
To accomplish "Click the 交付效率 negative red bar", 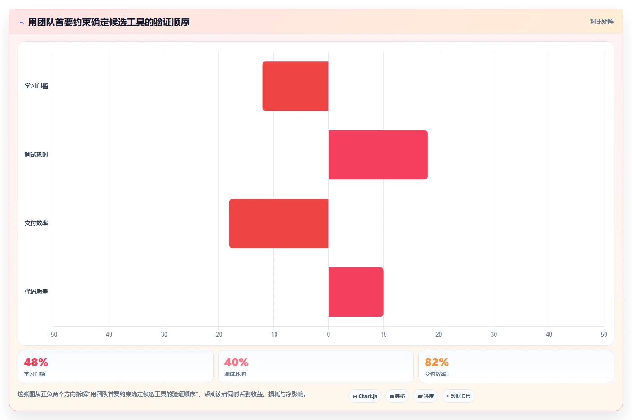I will (x=279, y=223).
